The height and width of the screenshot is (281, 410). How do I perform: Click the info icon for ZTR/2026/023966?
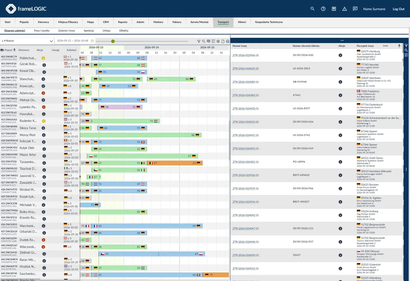[340, 55]
